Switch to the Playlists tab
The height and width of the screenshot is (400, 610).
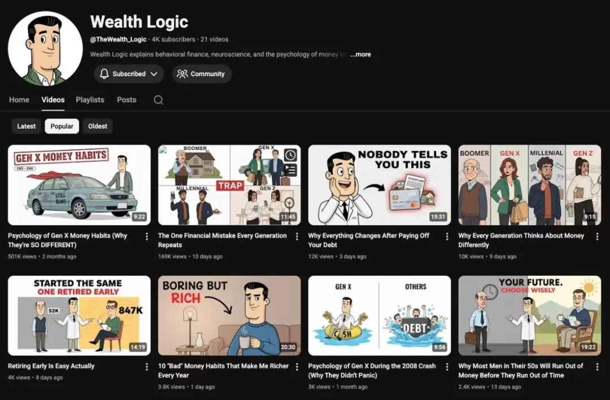point(90,100)
